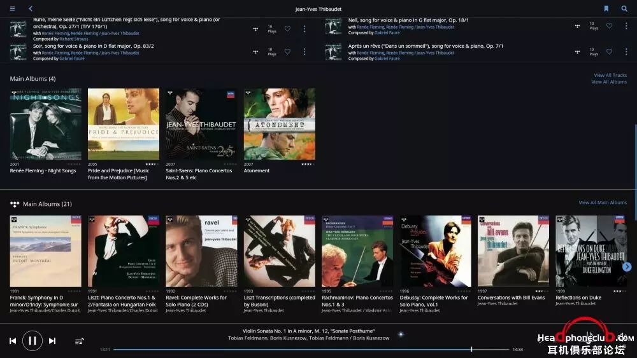The height and width of the screenshot is (358, 637).
Task: Favorite the track Soir Op. 83/2
Action: [x=287, y=52]
